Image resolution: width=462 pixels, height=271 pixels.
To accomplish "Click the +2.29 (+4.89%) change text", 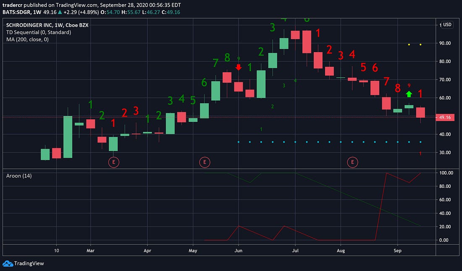I will tap(81, 12).
